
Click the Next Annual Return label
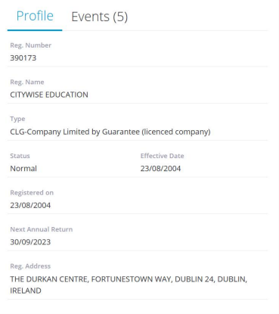pyautogui.click(x=42, y=229)
